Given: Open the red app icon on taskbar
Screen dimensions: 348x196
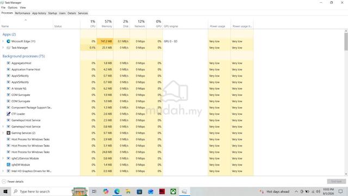Looking at the screenshot, I should coord(162,191).
